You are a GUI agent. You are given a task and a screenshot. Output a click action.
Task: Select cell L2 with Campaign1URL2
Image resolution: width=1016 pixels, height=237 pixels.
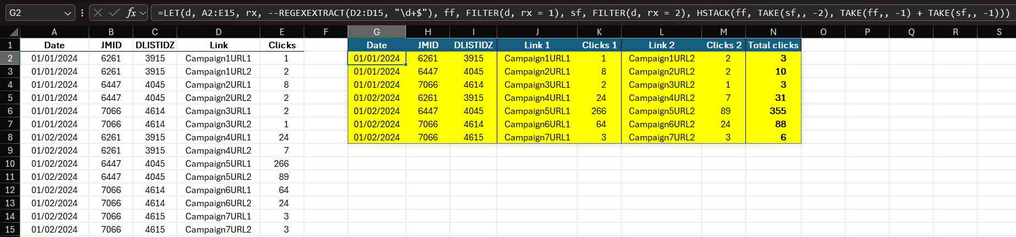pyautogui.click(x=661, y=58)
